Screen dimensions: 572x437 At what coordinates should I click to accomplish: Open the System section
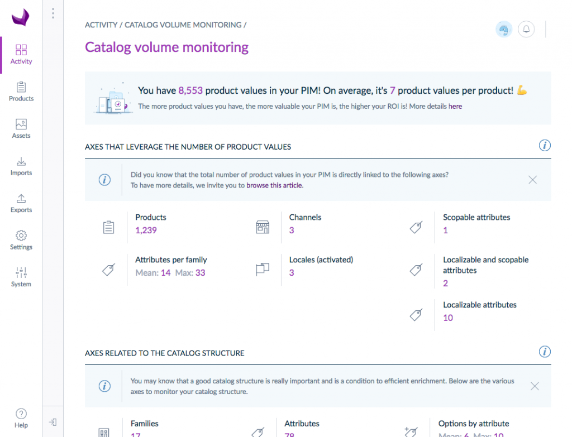coord(21,277)
